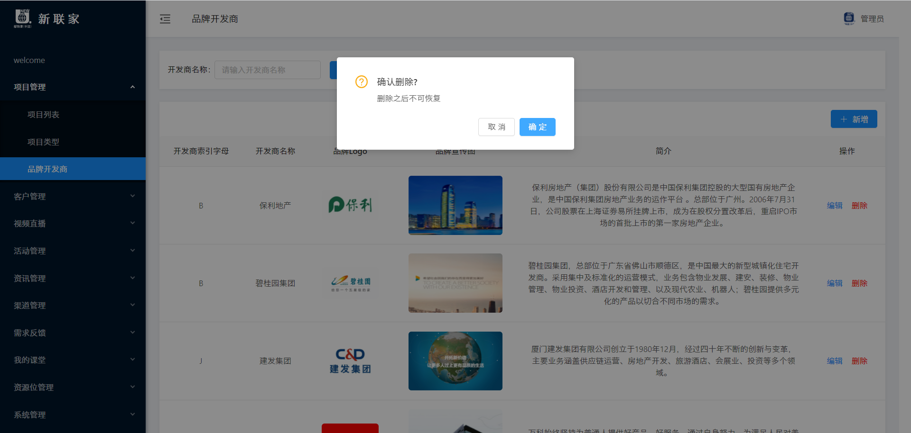This screenshot has width=911, height=433.
Task: Confirm deletion with 确定 button
Action: point(537,127)
